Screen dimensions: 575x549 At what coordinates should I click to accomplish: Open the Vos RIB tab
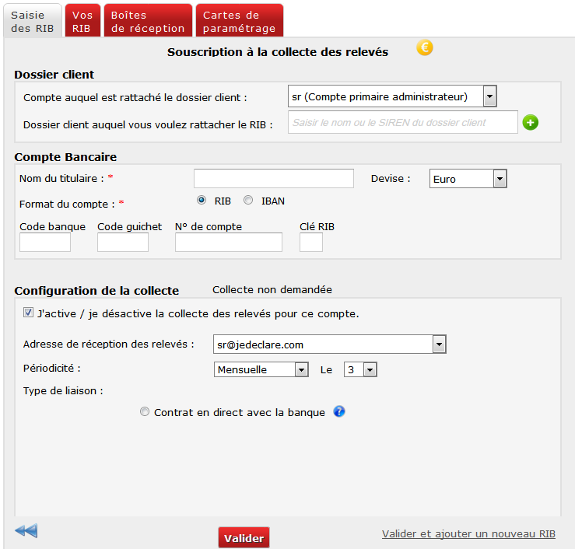pyautogui.click(x=82, y=21)
